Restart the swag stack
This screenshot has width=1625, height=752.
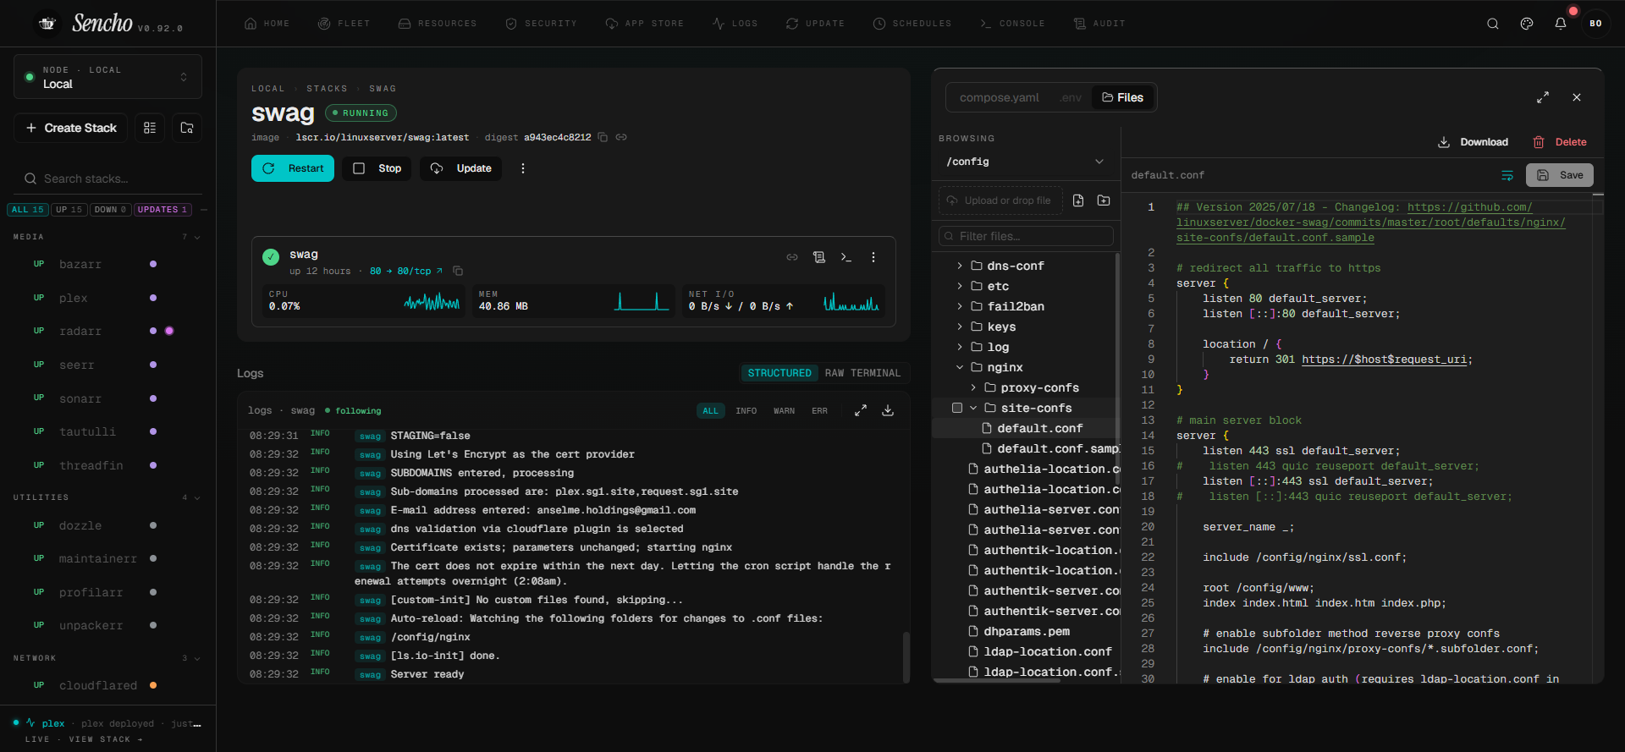click(x=293, y=168)
